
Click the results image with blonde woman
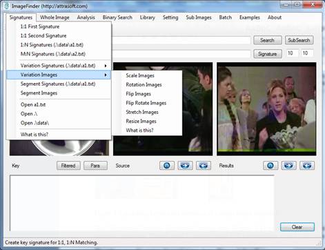(x=266, y=109)
